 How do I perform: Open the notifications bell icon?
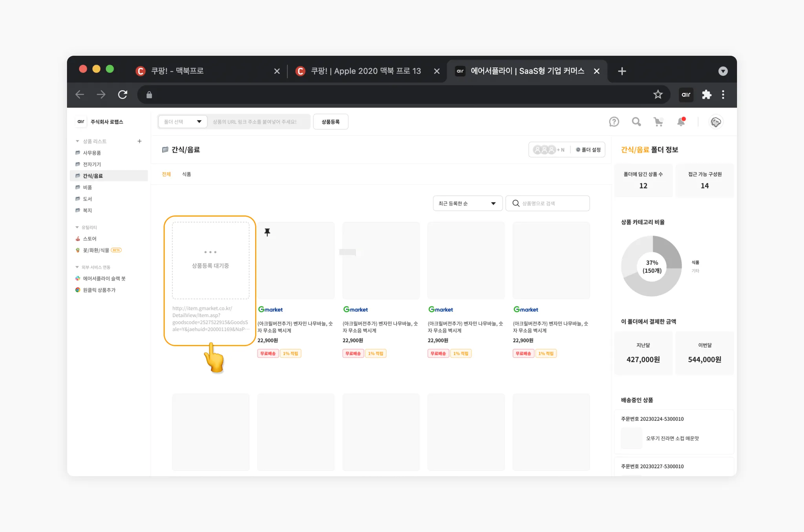(x=681, y=122)
